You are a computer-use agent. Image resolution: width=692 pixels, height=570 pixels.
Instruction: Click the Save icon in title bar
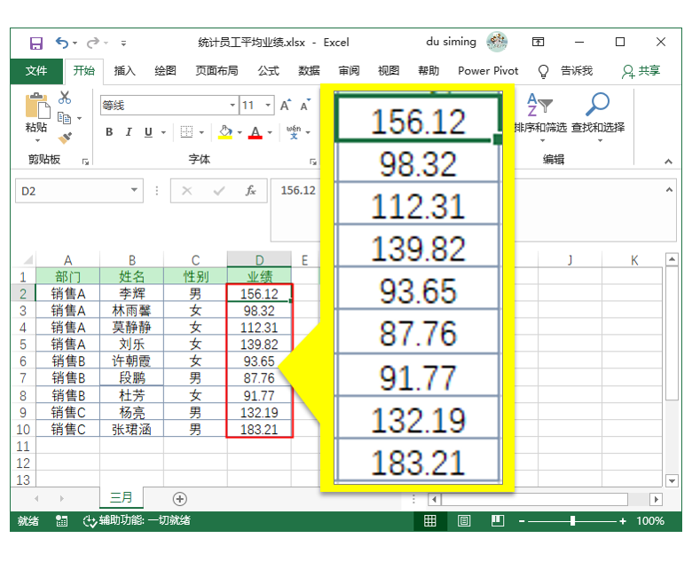(35, 43)
